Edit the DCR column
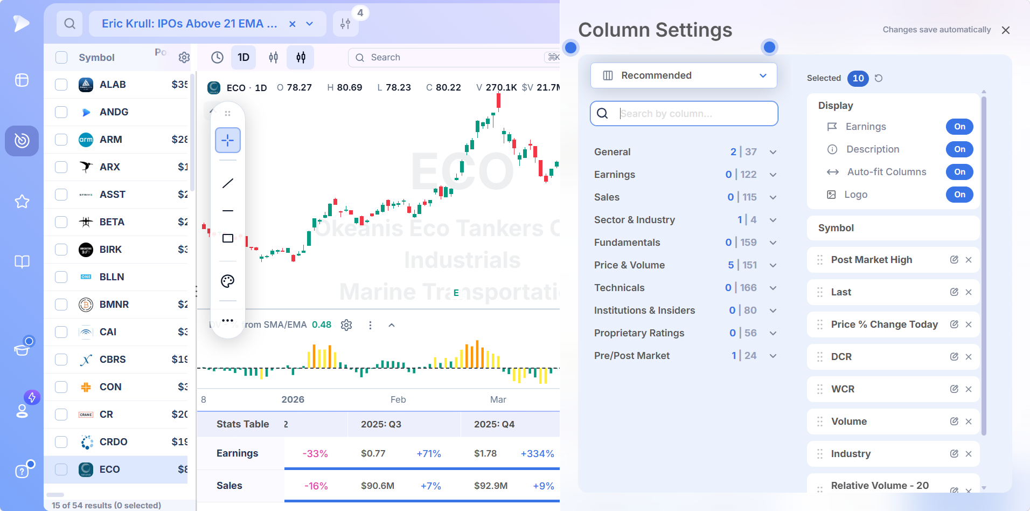Viewport: 1030px width, 511px height. [x=954, y=357]
